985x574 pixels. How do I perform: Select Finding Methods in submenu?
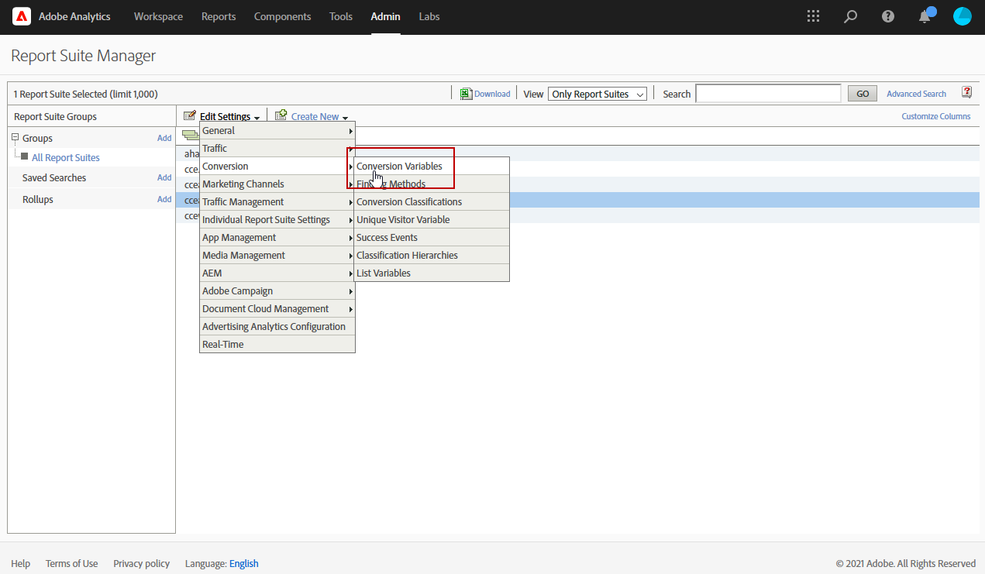432,184
